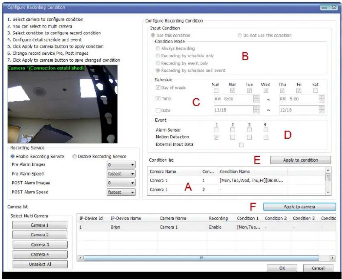342x280 pixels.
Task: Enable Motion Detection 3 checkbox
Action: [x=249, y=137]
